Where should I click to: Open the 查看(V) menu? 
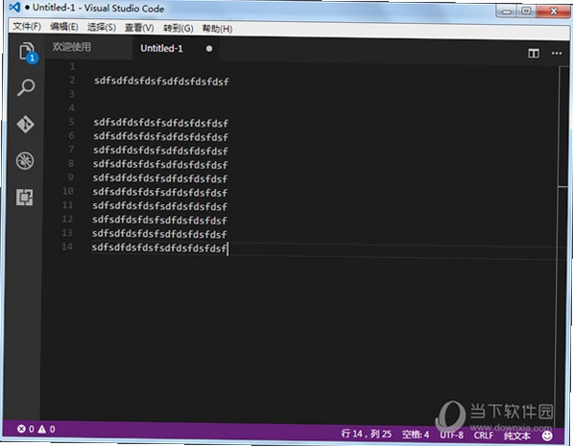[139, 28]
